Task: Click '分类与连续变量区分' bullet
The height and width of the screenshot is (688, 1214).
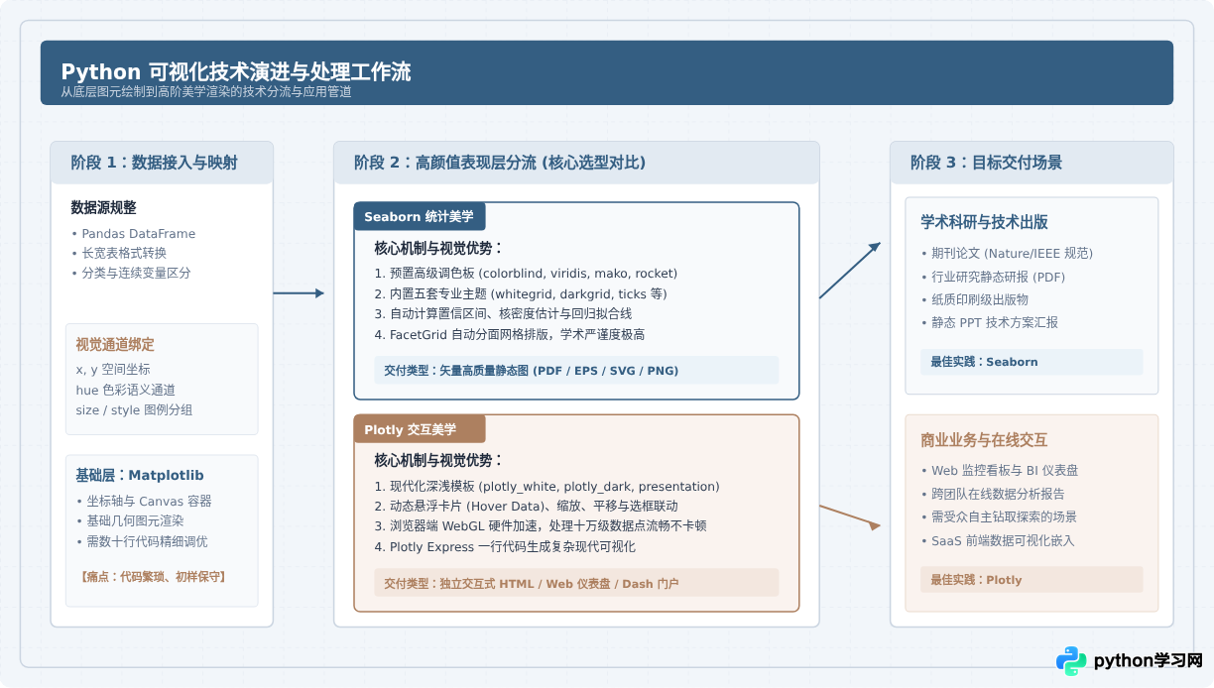Action: click(130, 273)
